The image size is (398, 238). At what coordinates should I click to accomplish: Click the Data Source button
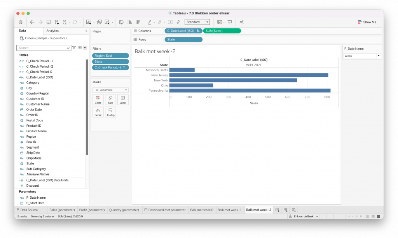27,210
